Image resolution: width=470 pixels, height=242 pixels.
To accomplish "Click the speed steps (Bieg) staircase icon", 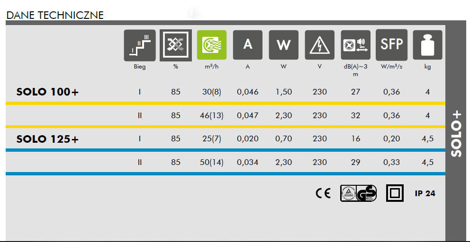I will tap(140, 46).
